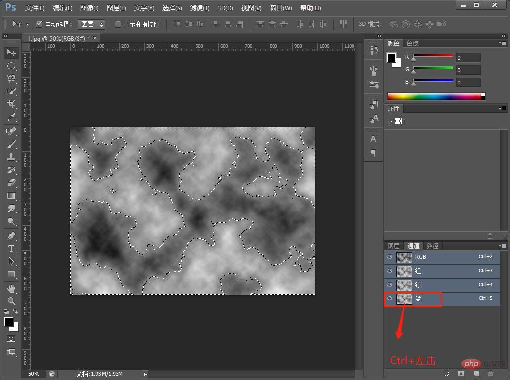The height and width of the screenshot is (380, 510).
Task: Select the Crop tool
Action: (x=11, y=104)
